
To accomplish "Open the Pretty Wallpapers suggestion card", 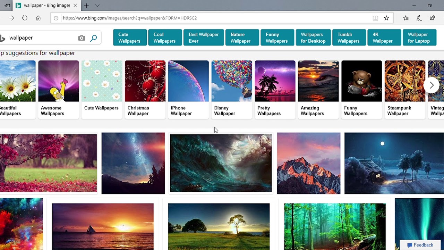I will point(275,90).
